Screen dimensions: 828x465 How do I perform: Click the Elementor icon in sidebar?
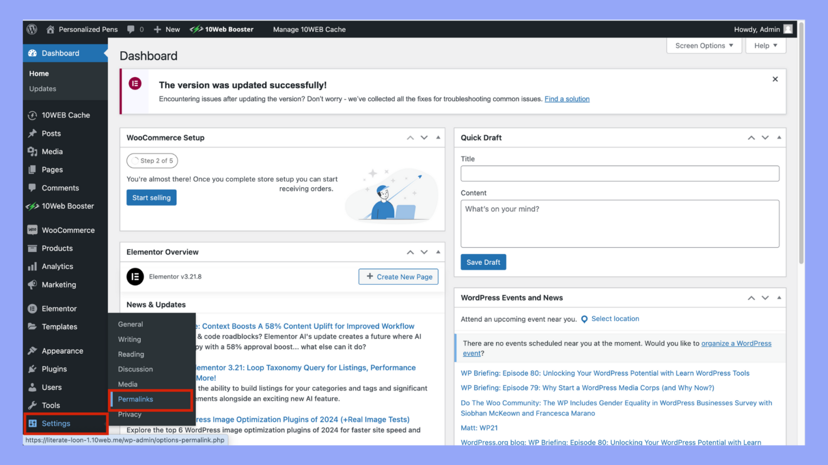coord(32,308)
